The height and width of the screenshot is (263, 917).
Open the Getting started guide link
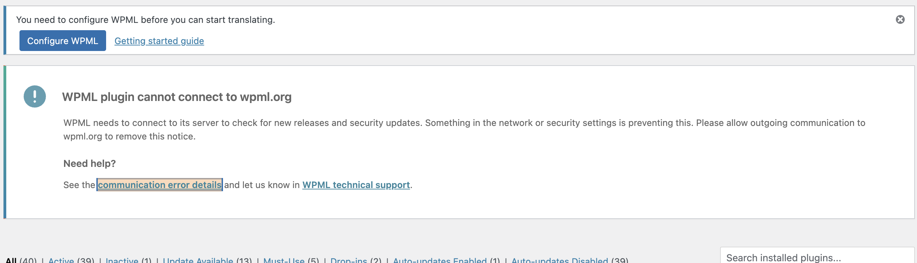[159, 41]
